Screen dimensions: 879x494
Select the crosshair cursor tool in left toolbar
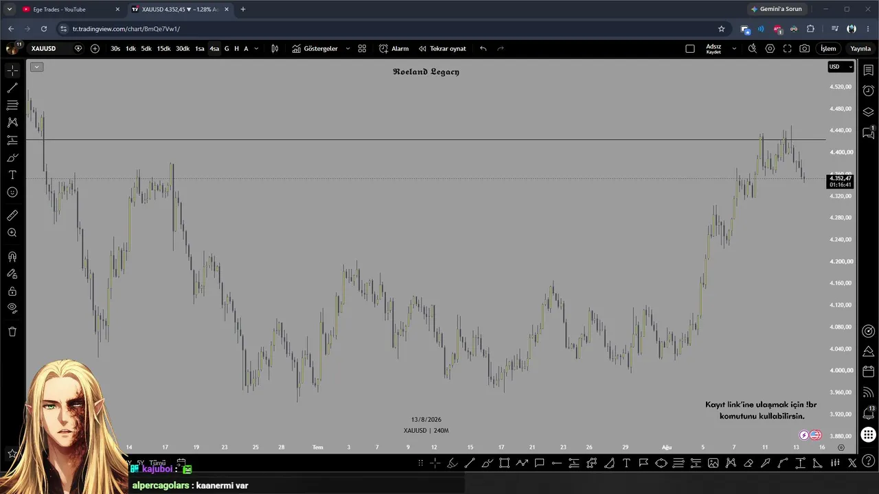(12, 71)
